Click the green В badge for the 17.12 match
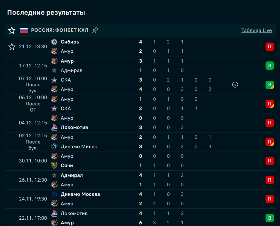This screenshot has width=280, height=226. 269,66
